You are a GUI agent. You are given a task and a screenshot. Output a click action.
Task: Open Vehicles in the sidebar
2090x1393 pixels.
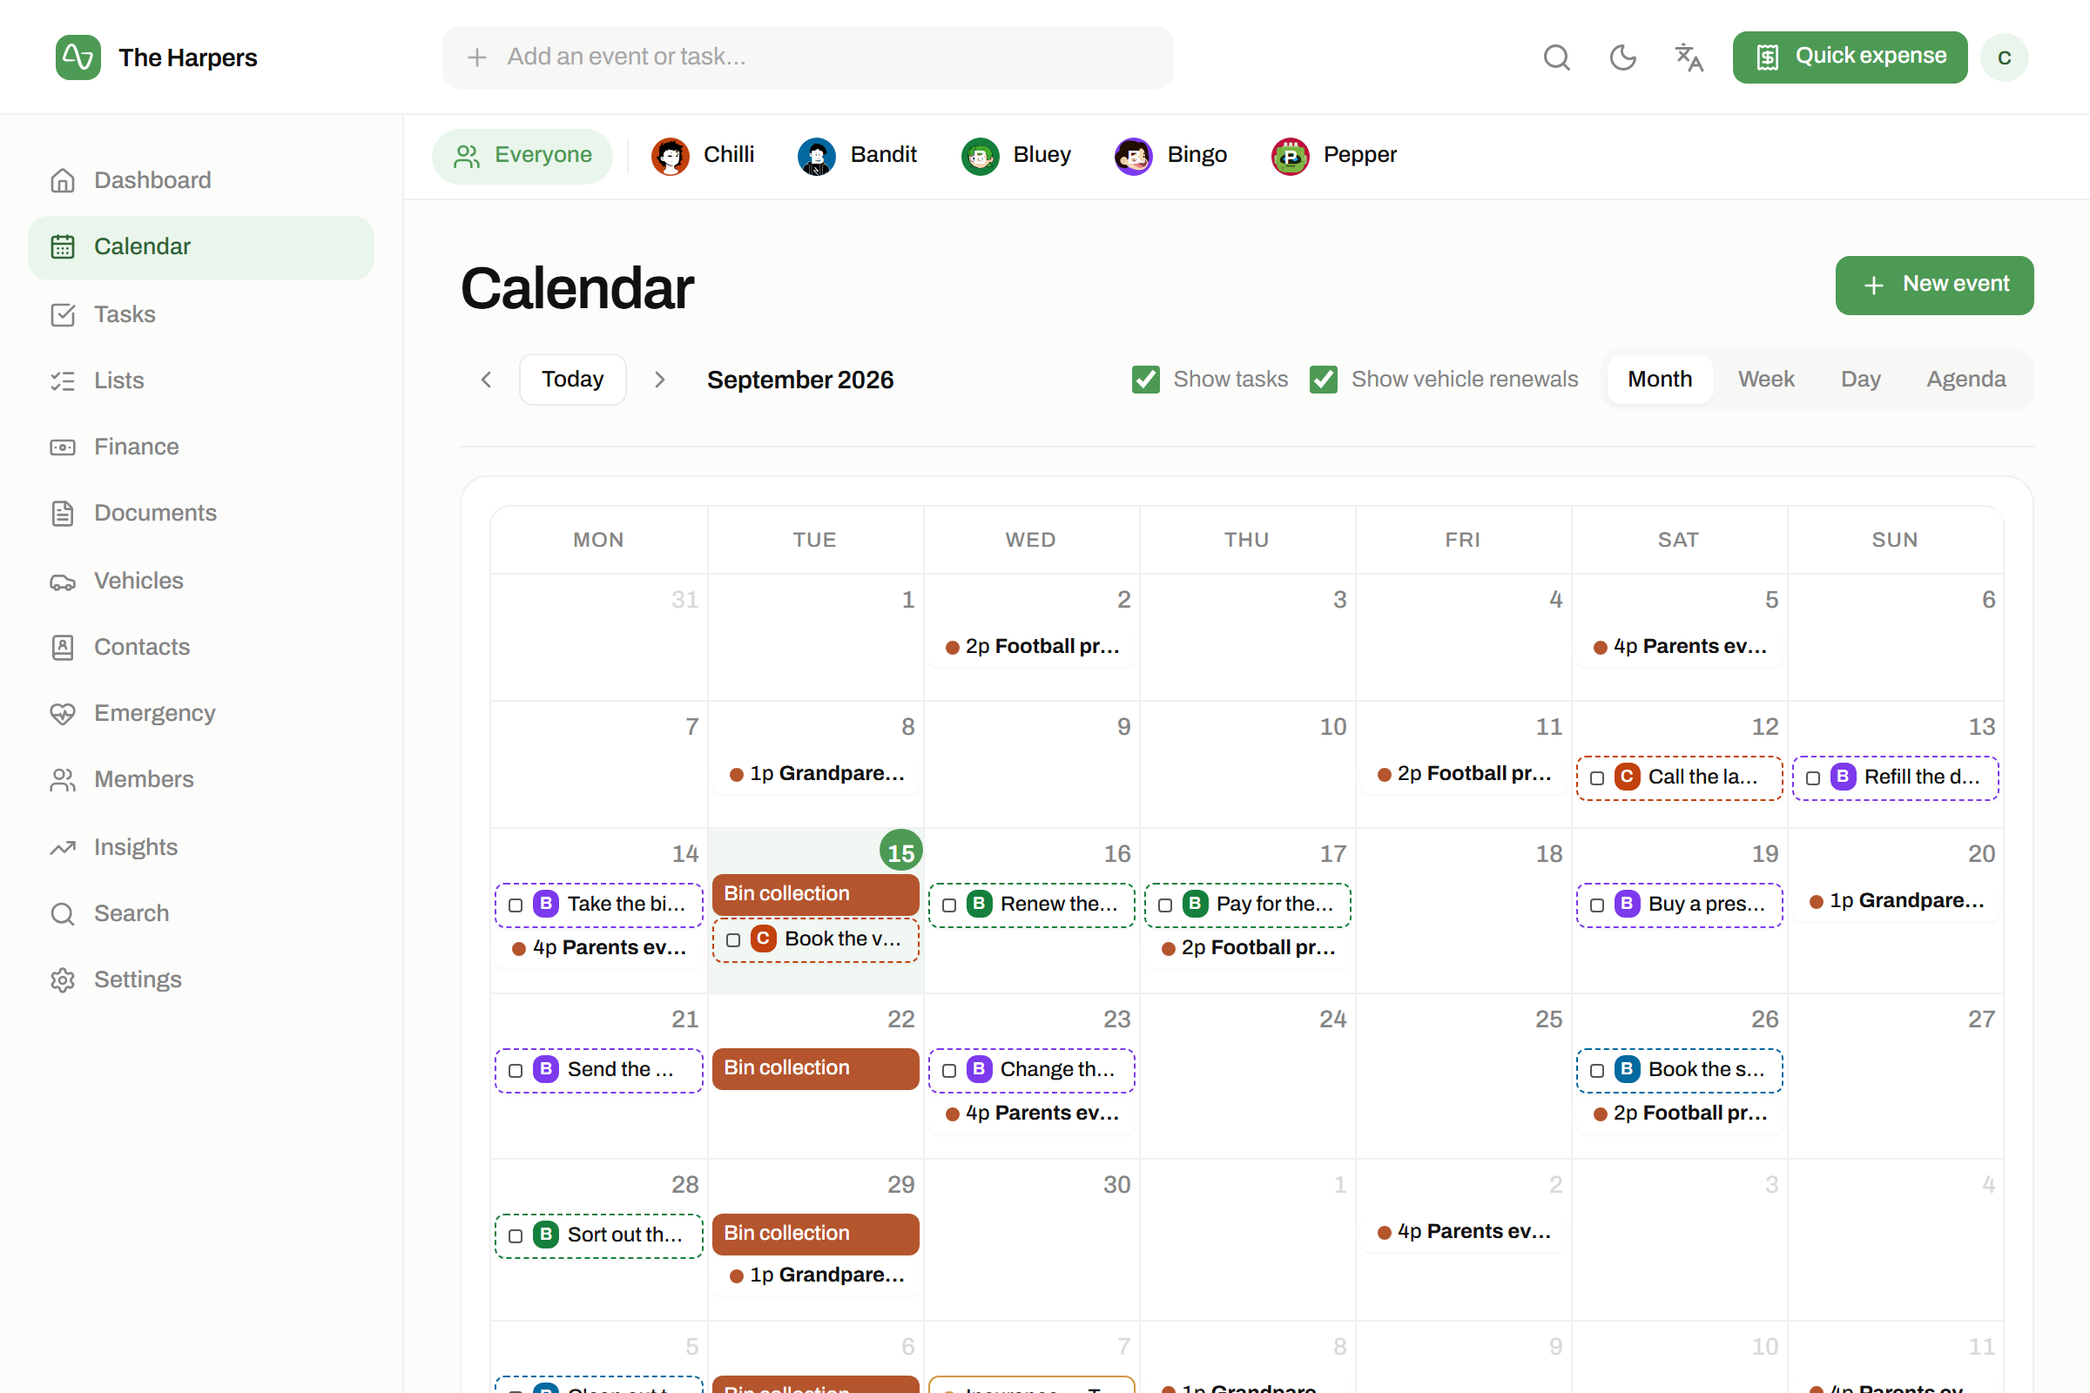tap(201, 581)
